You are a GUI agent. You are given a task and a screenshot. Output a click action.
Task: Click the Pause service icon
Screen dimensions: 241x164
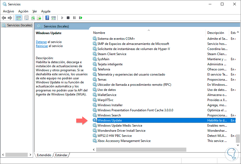pyautogui.click(x=74, y=18)
